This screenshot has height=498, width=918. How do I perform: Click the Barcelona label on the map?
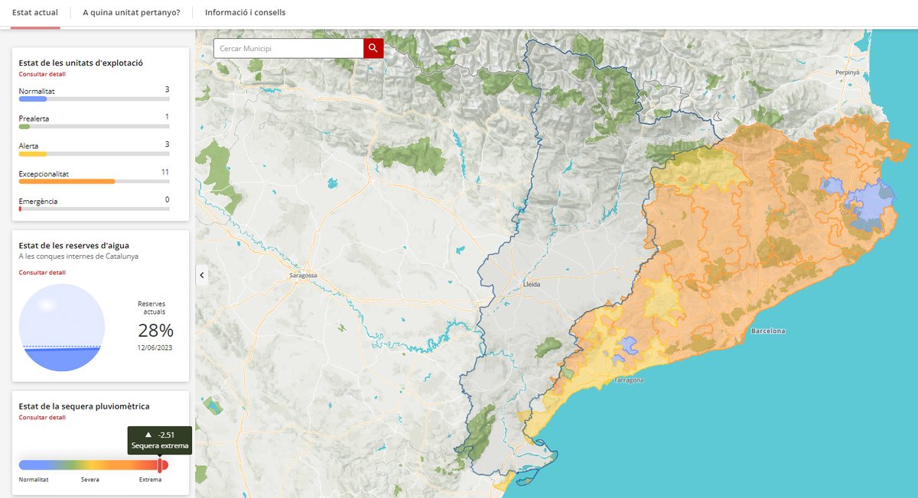point(767,331)
